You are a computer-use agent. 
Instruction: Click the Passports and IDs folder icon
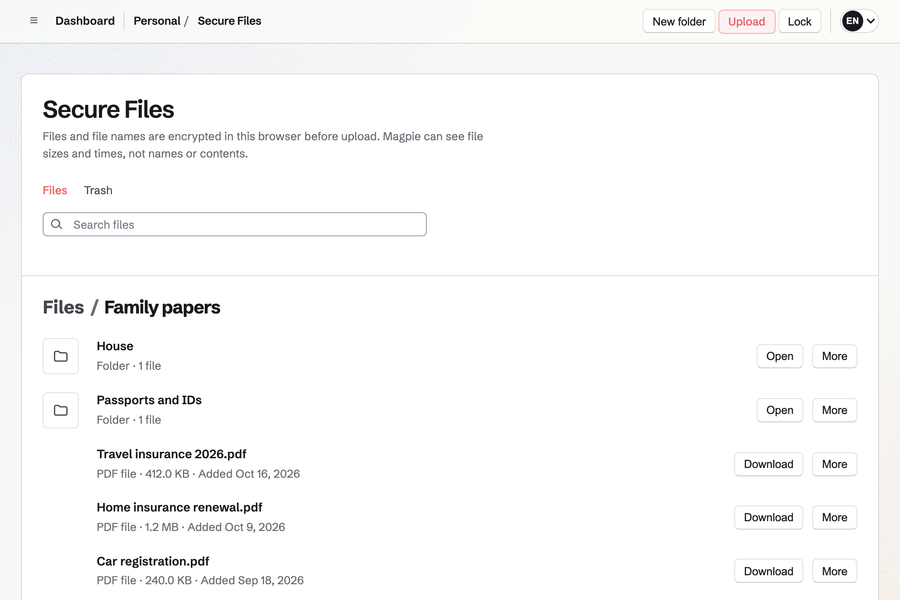pyautogui.click(x=60, y=410)
